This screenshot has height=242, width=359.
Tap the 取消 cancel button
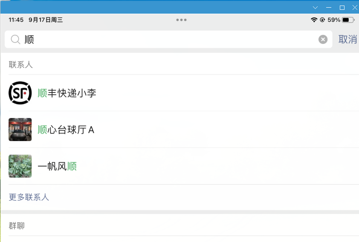point(347,39)
